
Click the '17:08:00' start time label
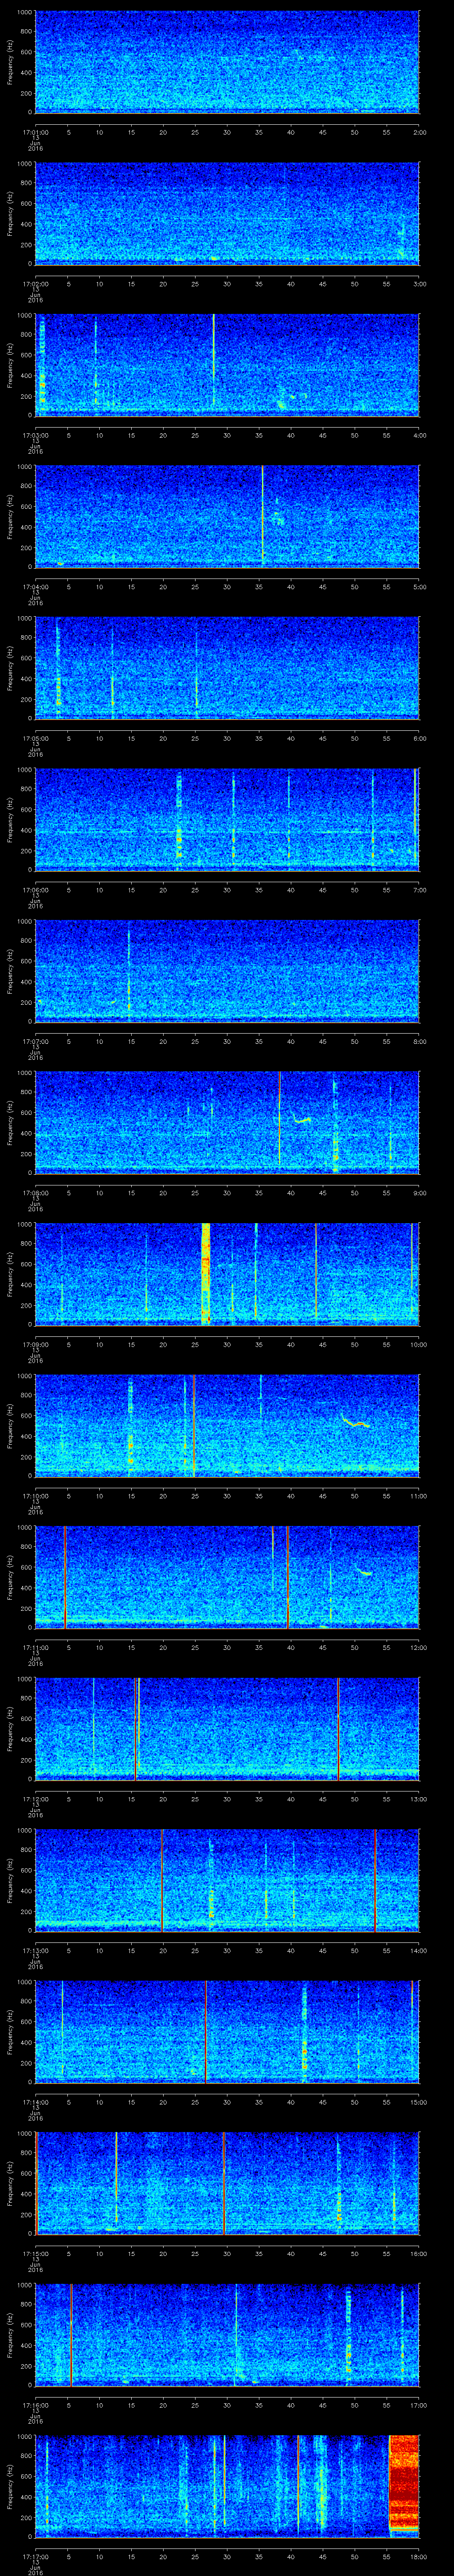[35, 1192]
